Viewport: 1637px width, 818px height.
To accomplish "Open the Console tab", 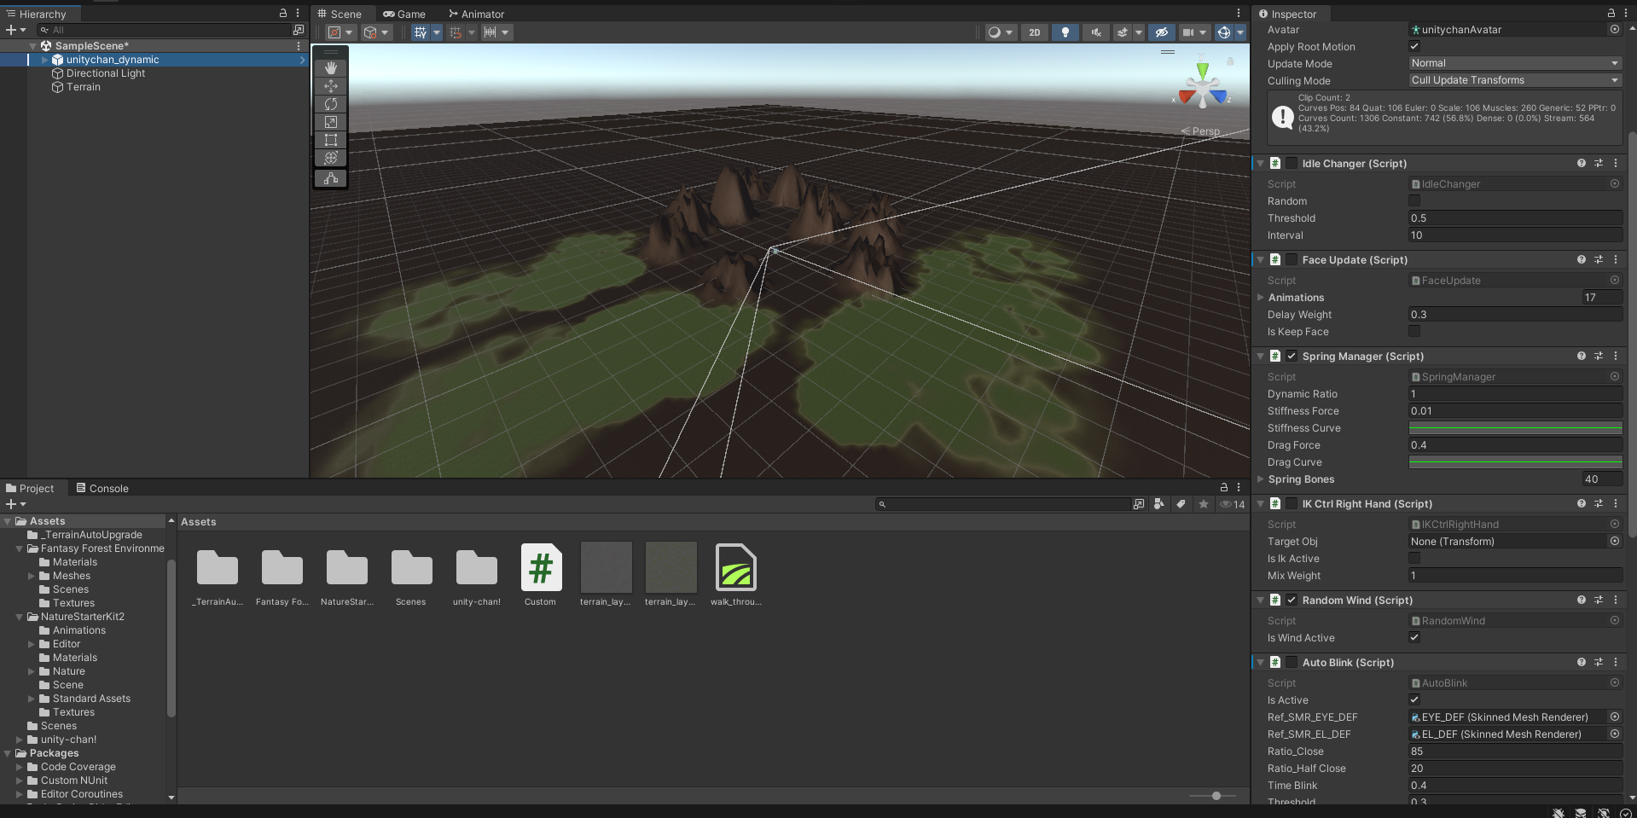I will pyautogui.click(x=102, y=489).
